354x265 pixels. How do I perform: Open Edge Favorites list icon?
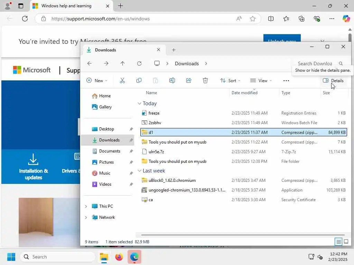[286, 19]
